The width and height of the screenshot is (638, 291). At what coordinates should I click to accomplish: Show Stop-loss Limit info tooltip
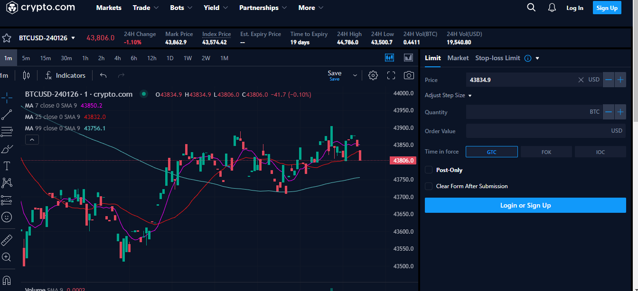click(528, 58)
